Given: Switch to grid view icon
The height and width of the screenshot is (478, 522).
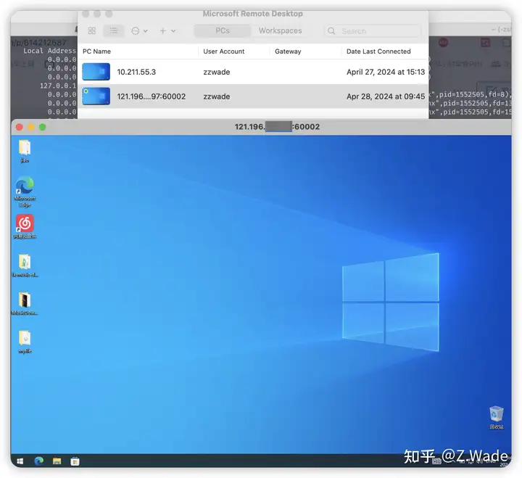Looking at the screenshot, I should click(92, 30).
